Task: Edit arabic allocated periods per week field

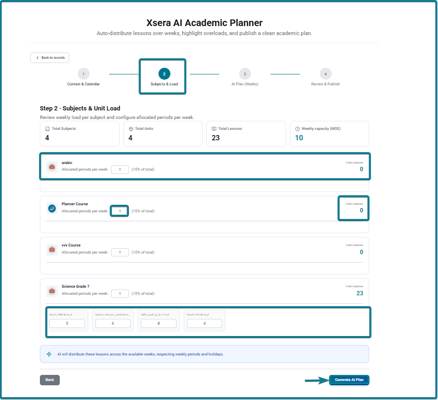Action: [x=120, y=169]
